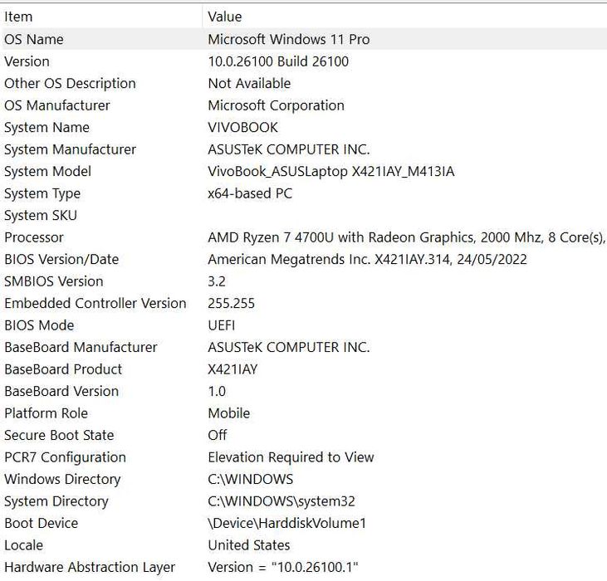Select BIOS Mode row label

click(39, 325)
